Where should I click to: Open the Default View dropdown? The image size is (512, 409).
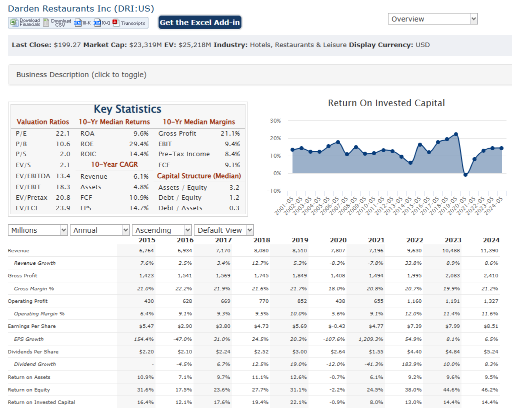(x=223, y=230)
